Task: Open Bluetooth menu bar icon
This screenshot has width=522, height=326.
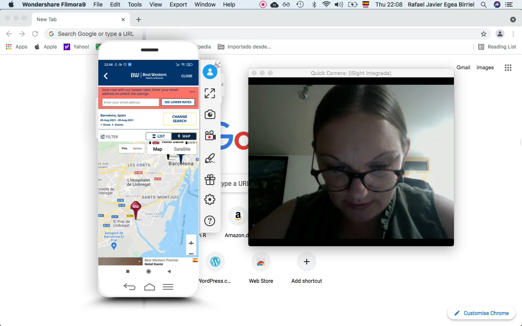Action: 314,4
